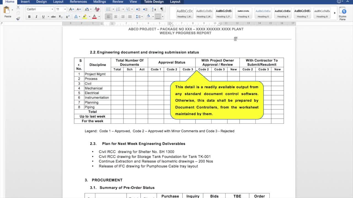The height and width of the screenshot is (198, 353).
Task: Switch to the Table Design tab
Action: [154, 2]
